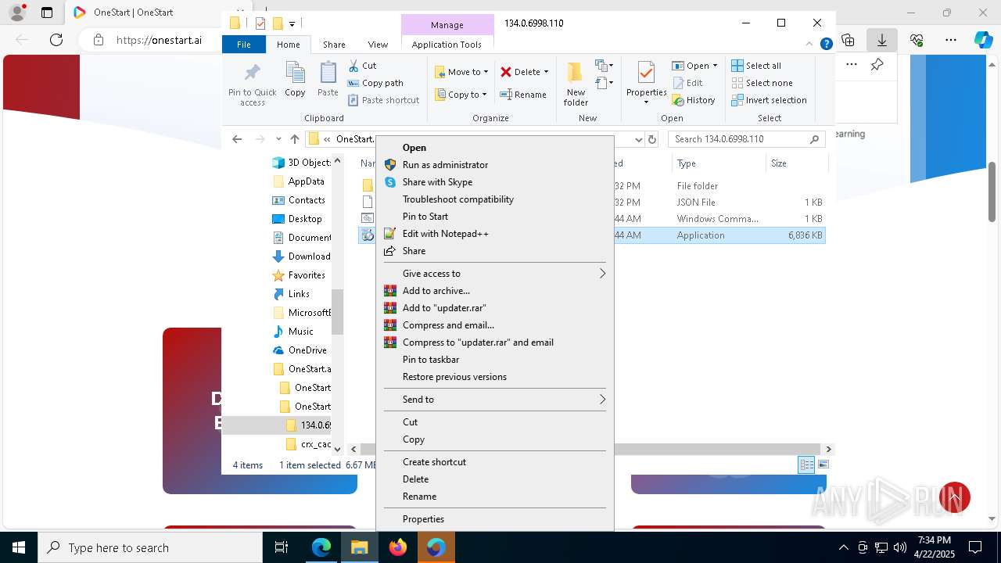Choose Add to "updater.rar"
This screenshot has height=563, width=1001.
click(x=494, y=308)
